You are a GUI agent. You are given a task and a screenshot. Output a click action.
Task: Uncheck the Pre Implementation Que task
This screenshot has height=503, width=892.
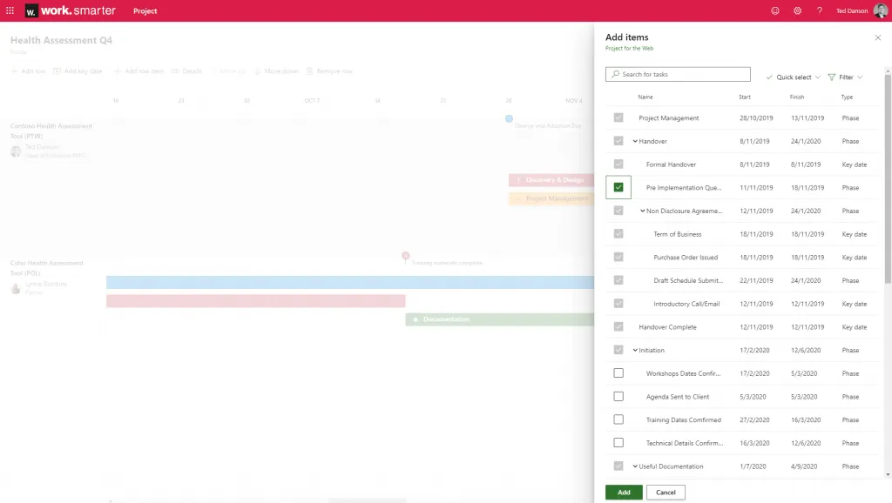618,187
